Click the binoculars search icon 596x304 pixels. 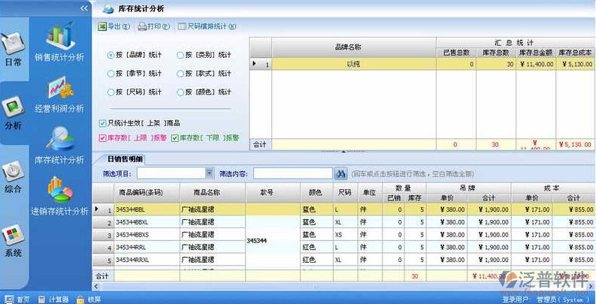pyautogui.click(x=340, y=173)
